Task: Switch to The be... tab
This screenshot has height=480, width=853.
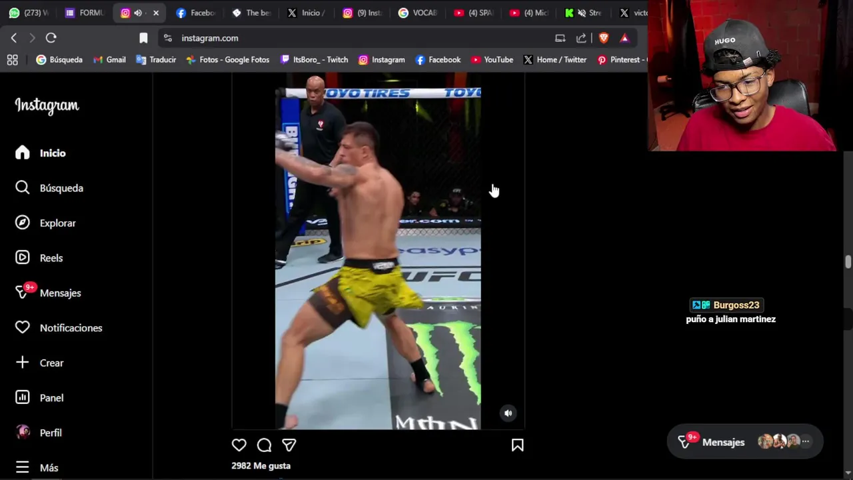Action: [251, 13]
